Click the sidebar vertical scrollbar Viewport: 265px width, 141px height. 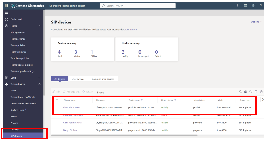coord(44,52)
